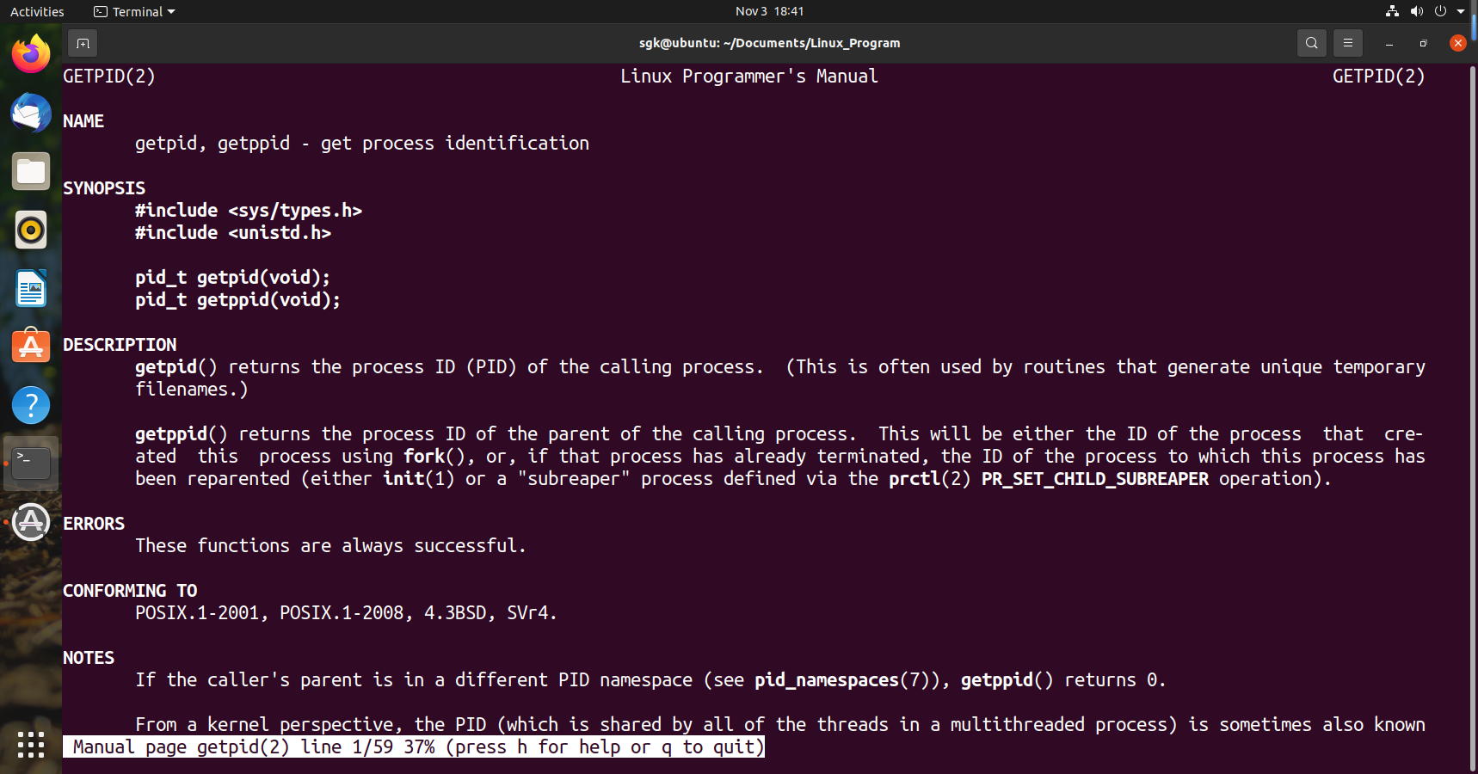
Task: Click the terminal vertical scrollbar
Action: (x=1473, y=417)
